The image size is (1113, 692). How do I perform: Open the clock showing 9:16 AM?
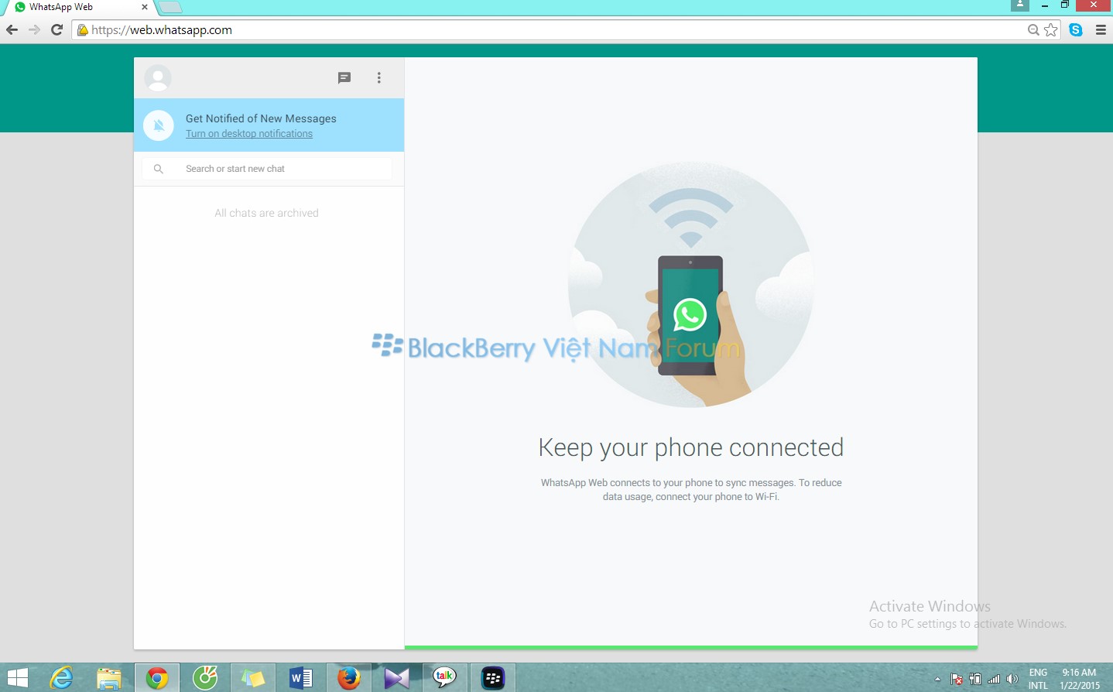click(1080, 679)
